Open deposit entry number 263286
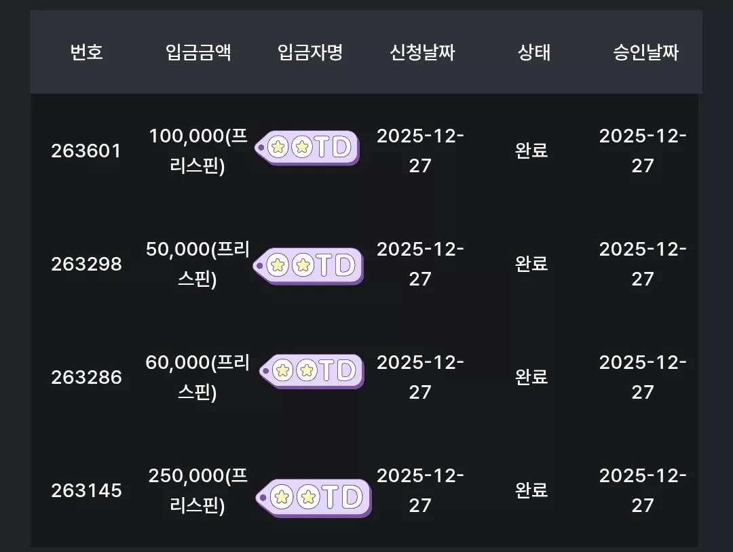The height and width of the screenshot is (552, 733). point(86,377)
